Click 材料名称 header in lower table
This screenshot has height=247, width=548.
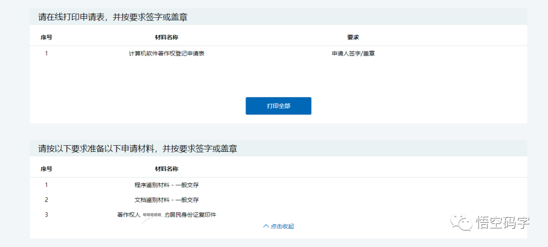(x=166, y=169)
